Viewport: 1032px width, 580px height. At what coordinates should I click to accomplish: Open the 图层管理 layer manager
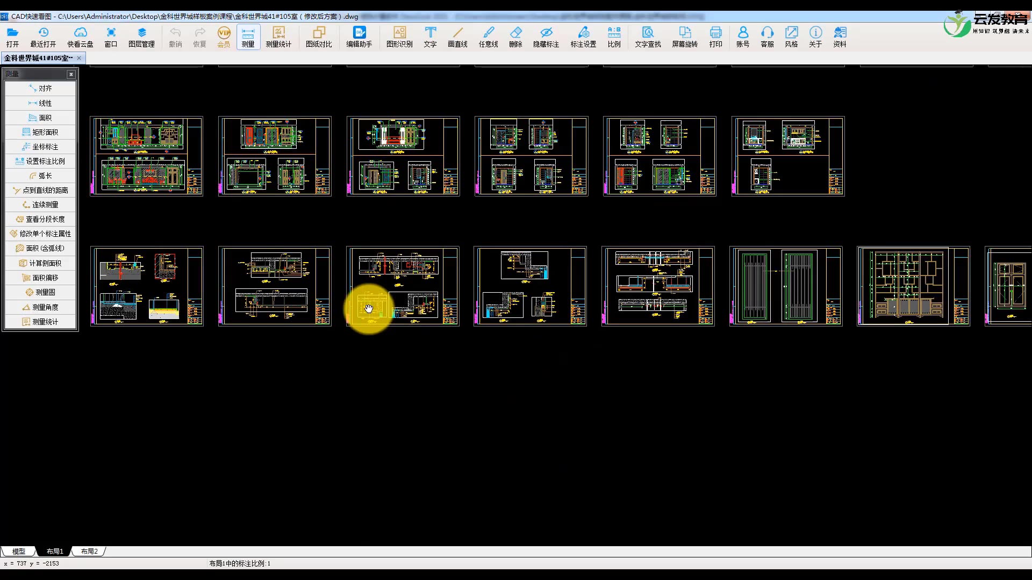(x=141, y=37)
